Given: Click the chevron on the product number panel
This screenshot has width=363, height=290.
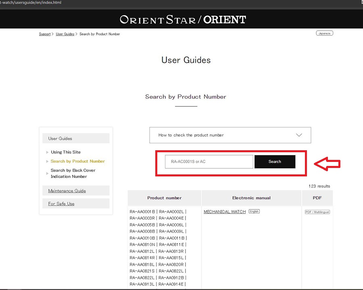Looking at the screenshot, I should pyautogui.click(x=299, y=135).
